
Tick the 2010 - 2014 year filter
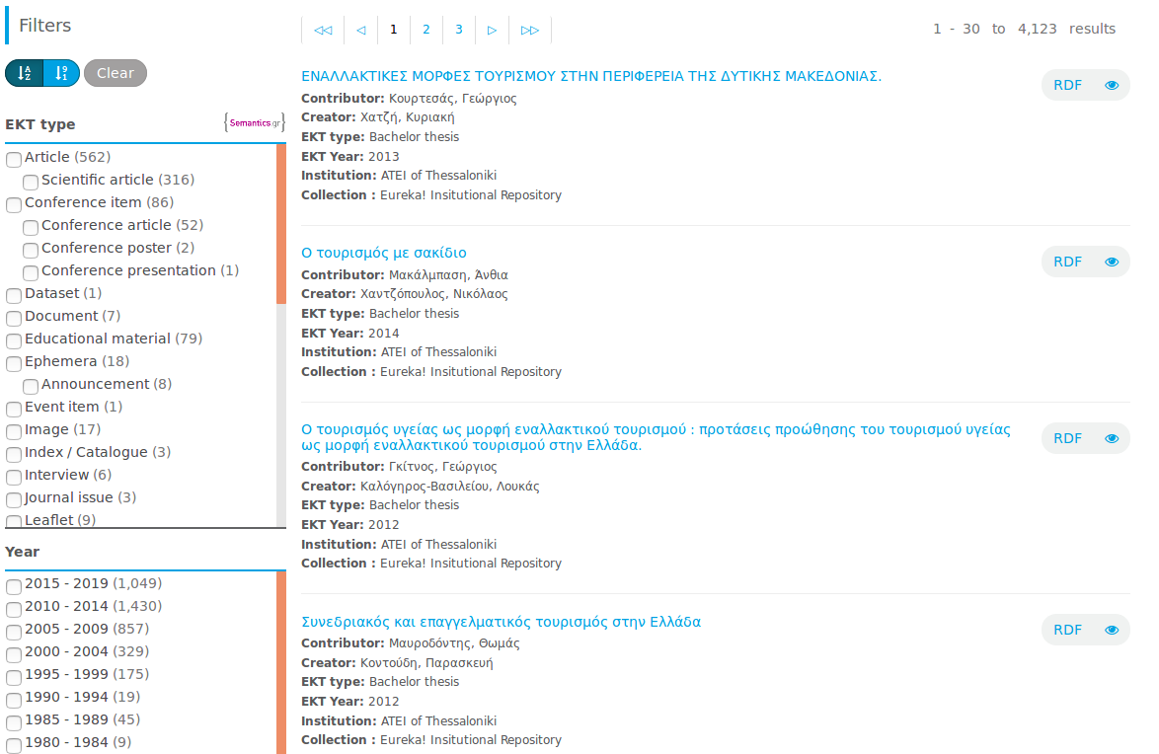click(x=14, y=608)
